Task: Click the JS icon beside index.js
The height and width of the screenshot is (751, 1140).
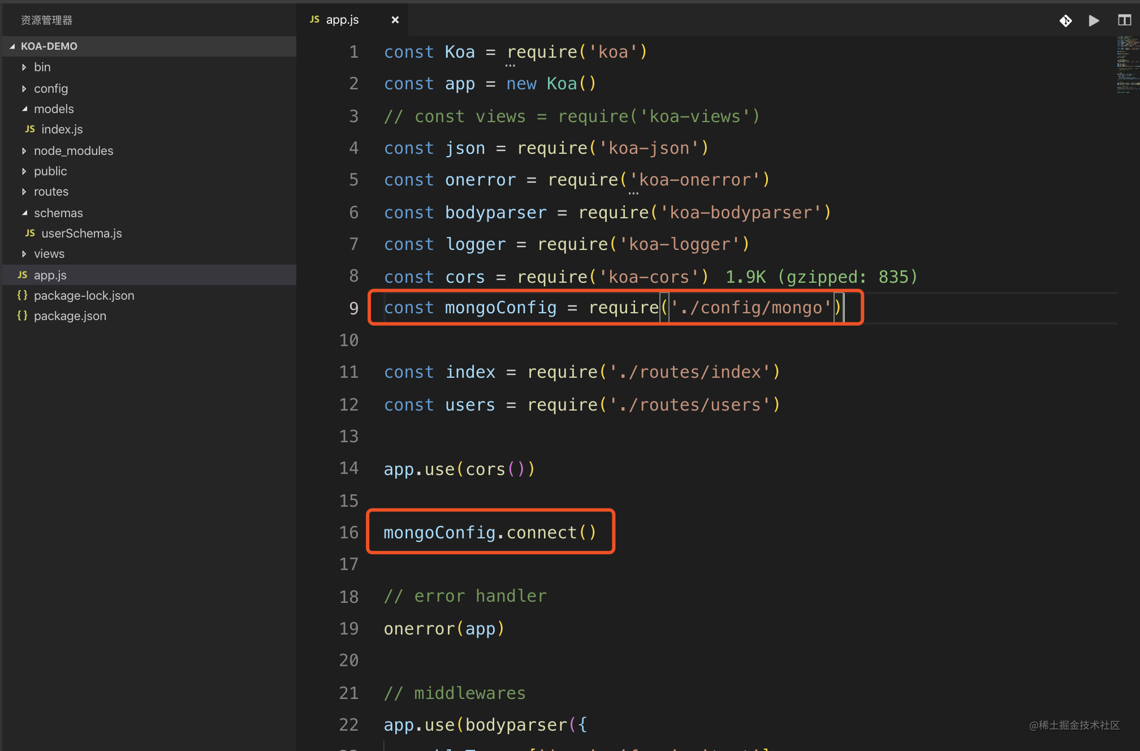Action: (30, 130)
